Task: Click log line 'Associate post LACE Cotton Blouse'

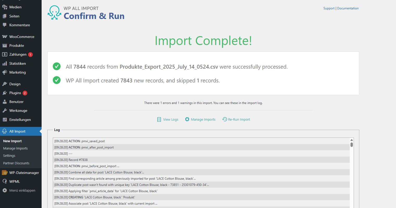Action: 201,203
